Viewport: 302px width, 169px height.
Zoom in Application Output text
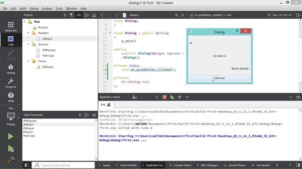(179, 97)
